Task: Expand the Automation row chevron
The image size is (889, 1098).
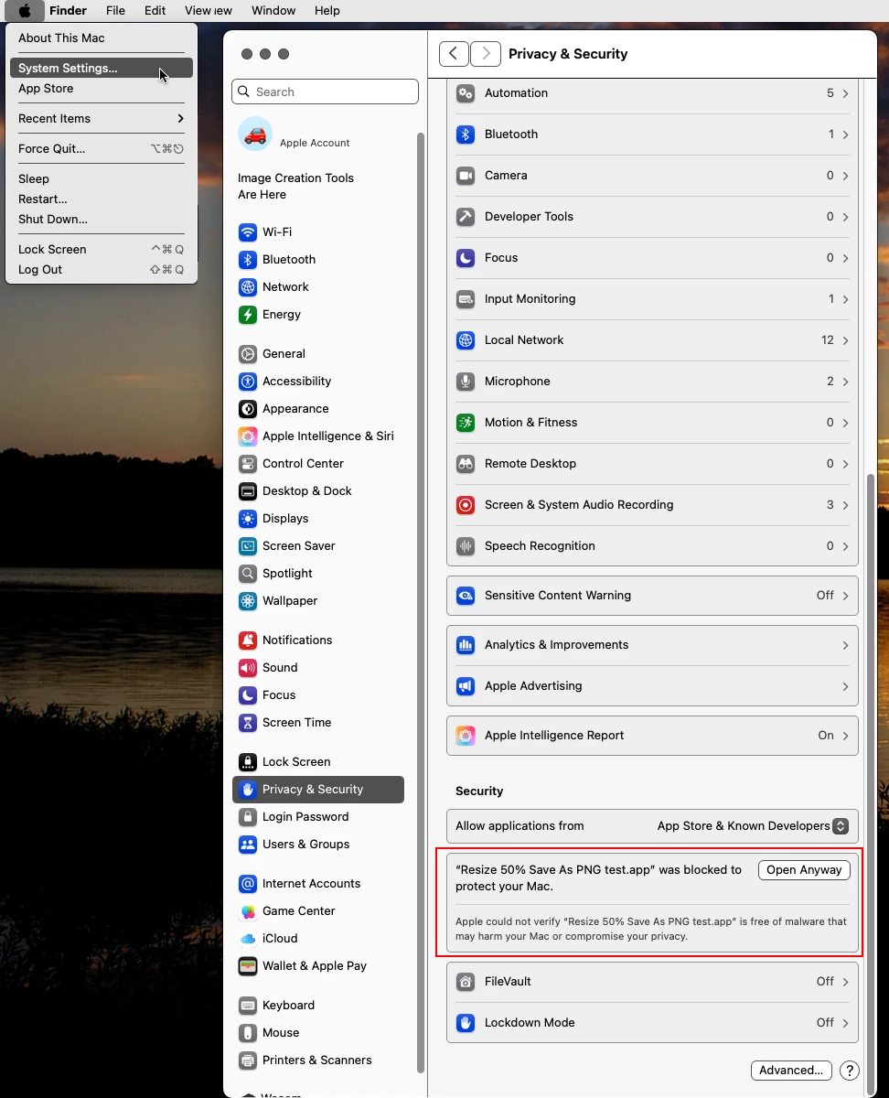Action: [x=845, y=93]
